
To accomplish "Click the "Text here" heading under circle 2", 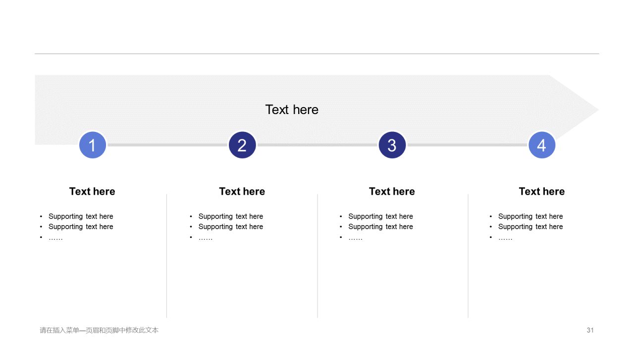I will pyautogui.click(x=242, y=191).
